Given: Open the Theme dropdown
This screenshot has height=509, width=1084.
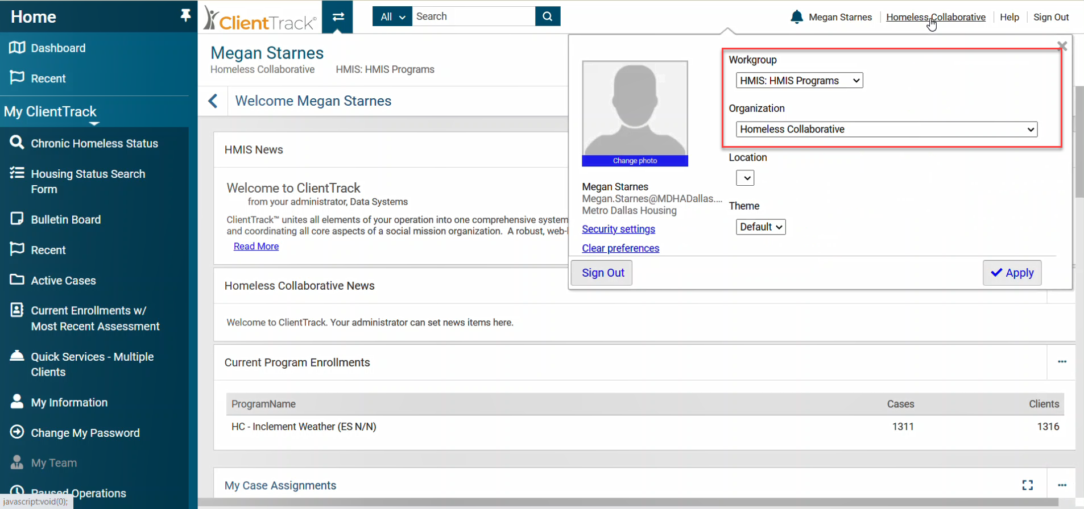Looking at the screenshot, I should tap(760, 227).
